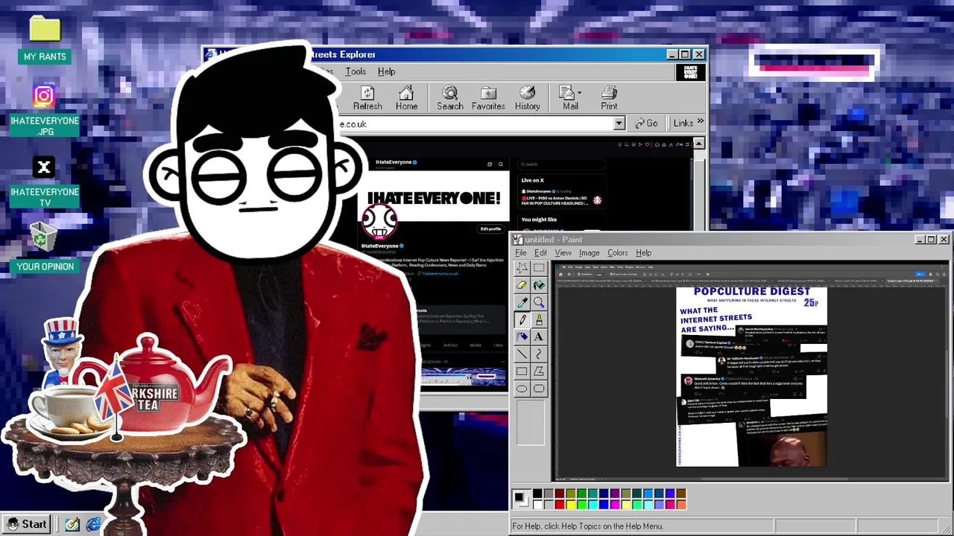Open the Help menu in Paint

click(644, 253)
